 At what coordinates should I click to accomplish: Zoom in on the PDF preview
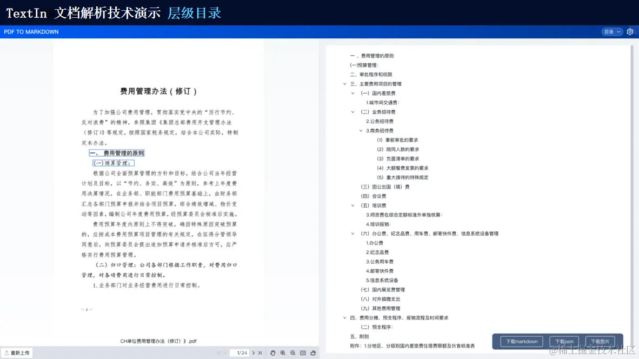point(283,353)
